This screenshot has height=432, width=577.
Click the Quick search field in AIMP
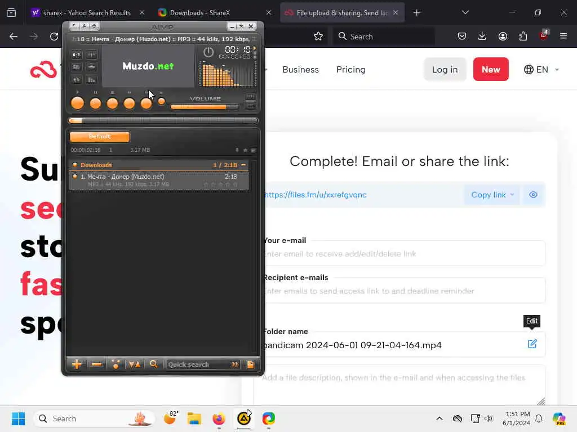[x=198, y=364]
